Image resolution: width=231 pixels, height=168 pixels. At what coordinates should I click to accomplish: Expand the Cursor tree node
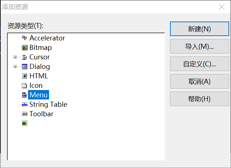(15, 57)
